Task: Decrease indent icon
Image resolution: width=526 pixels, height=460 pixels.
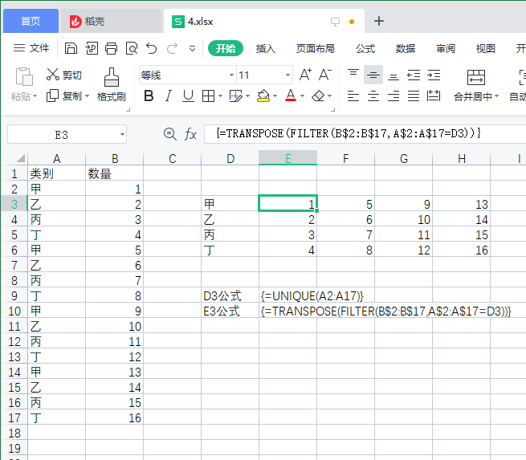Action: (414, 75)
